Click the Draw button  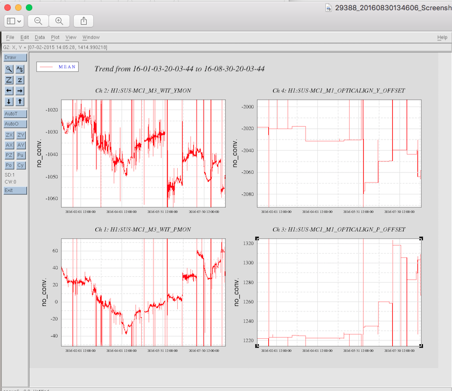(15, 57)
